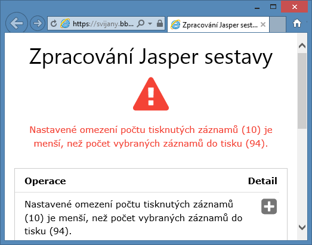
Task: Click the scrollbar down arrow
Action: tap(302, 227)
